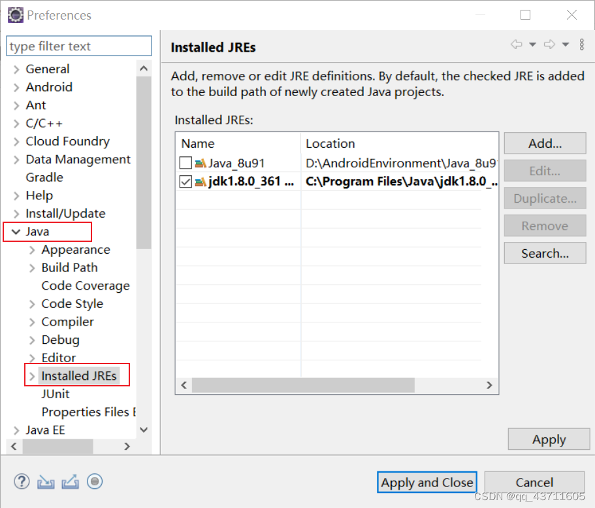Click the import preferences icon
This screenshot has height=508, width=595.
tap(45, 482)
